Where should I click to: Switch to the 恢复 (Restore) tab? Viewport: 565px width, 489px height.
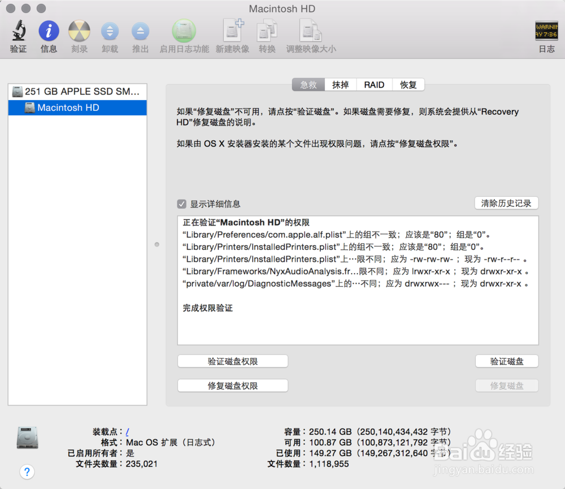tap(408, 84)
